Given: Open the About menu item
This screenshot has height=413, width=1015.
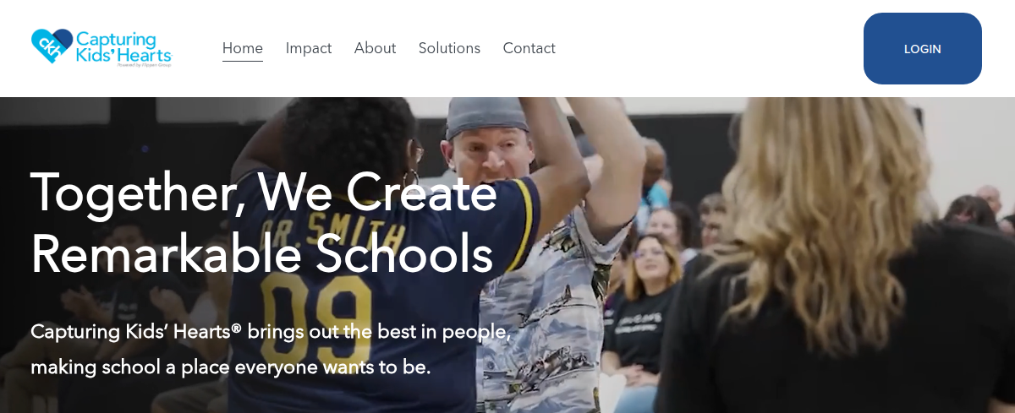Looking at the screenshot, I should click(x=375, y=48).
